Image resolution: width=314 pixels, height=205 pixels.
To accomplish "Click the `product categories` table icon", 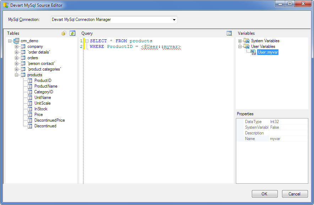I will tap(23, 69).
